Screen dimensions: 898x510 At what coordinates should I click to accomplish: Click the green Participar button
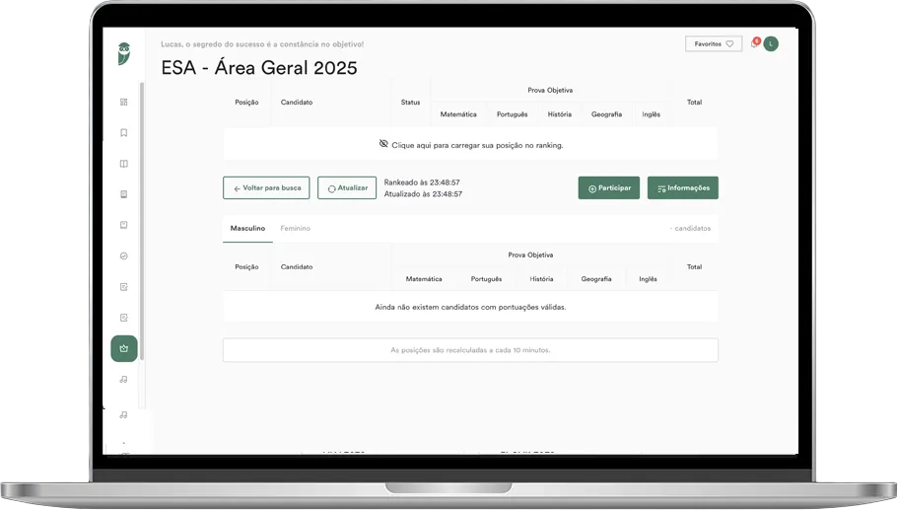pos(608,187)
